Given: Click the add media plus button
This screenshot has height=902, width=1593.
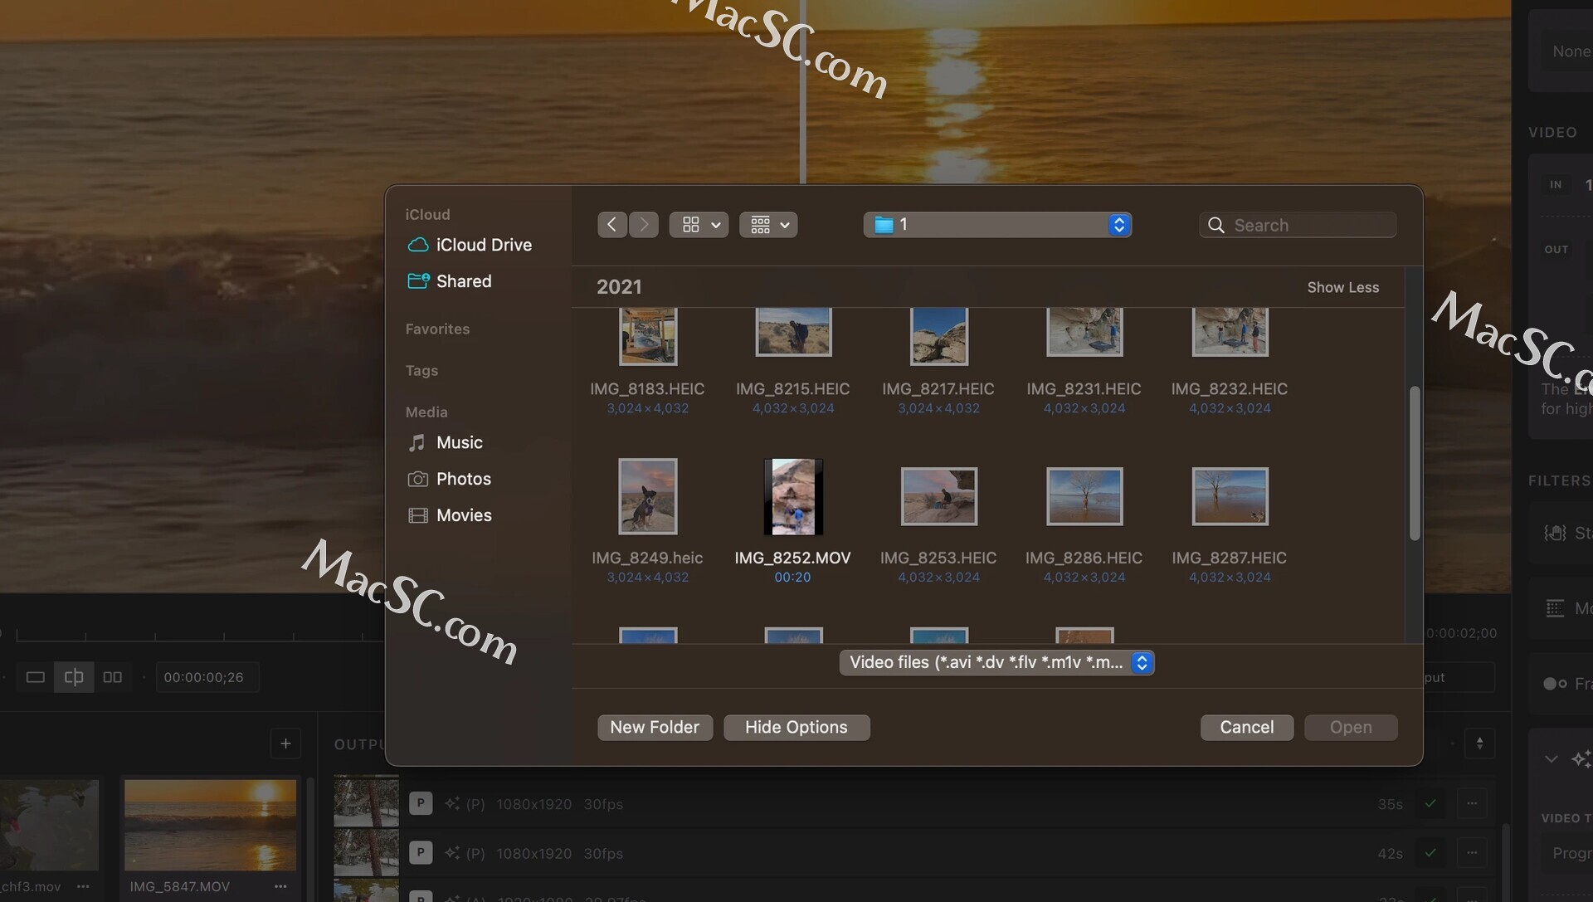Looking at the screenshot, I should [285, 744].
